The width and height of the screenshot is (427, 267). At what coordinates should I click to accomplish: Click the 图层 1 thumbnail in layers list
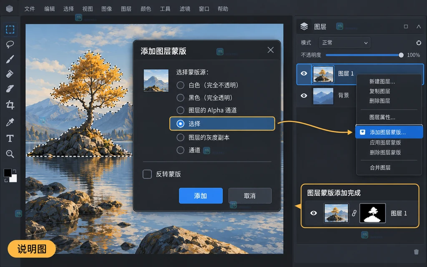click(x=323, y=74)
